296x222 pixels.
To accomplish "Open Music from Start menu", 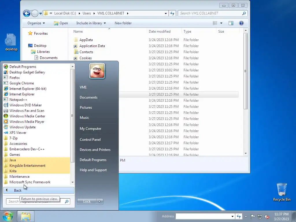I will 84,117.
